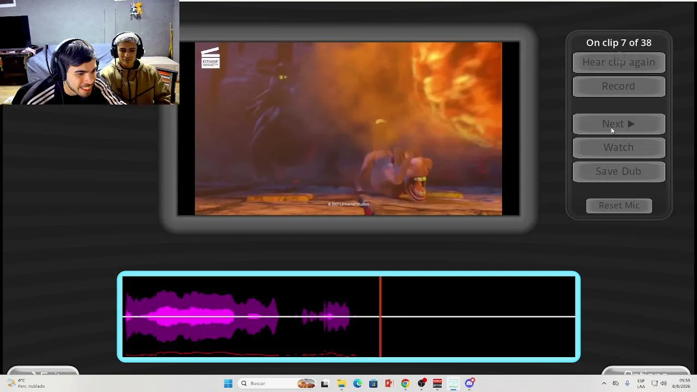Image resolution: width=697 pixels, height=392 pixels.
Task: Click the display/network tray icon
Action: (655, 383)
